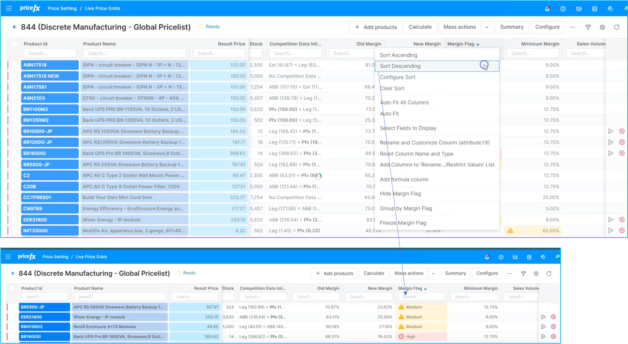This screenshot has width=628, height=344.
Task: Open the help question mark icon
Action: click(x=563, y=9)
